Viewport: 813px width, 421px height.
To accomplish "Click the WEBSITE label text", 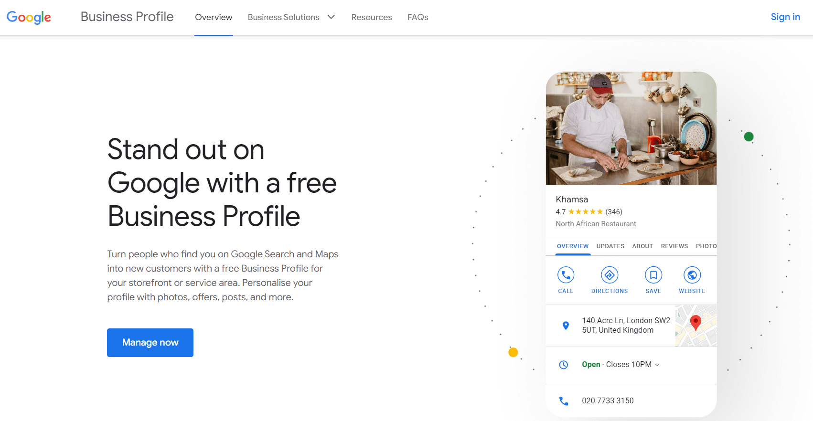I will 692,291.
